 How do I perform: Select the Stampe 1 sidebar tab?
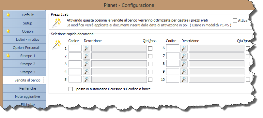pyautogui.click(x=24, y=56)
